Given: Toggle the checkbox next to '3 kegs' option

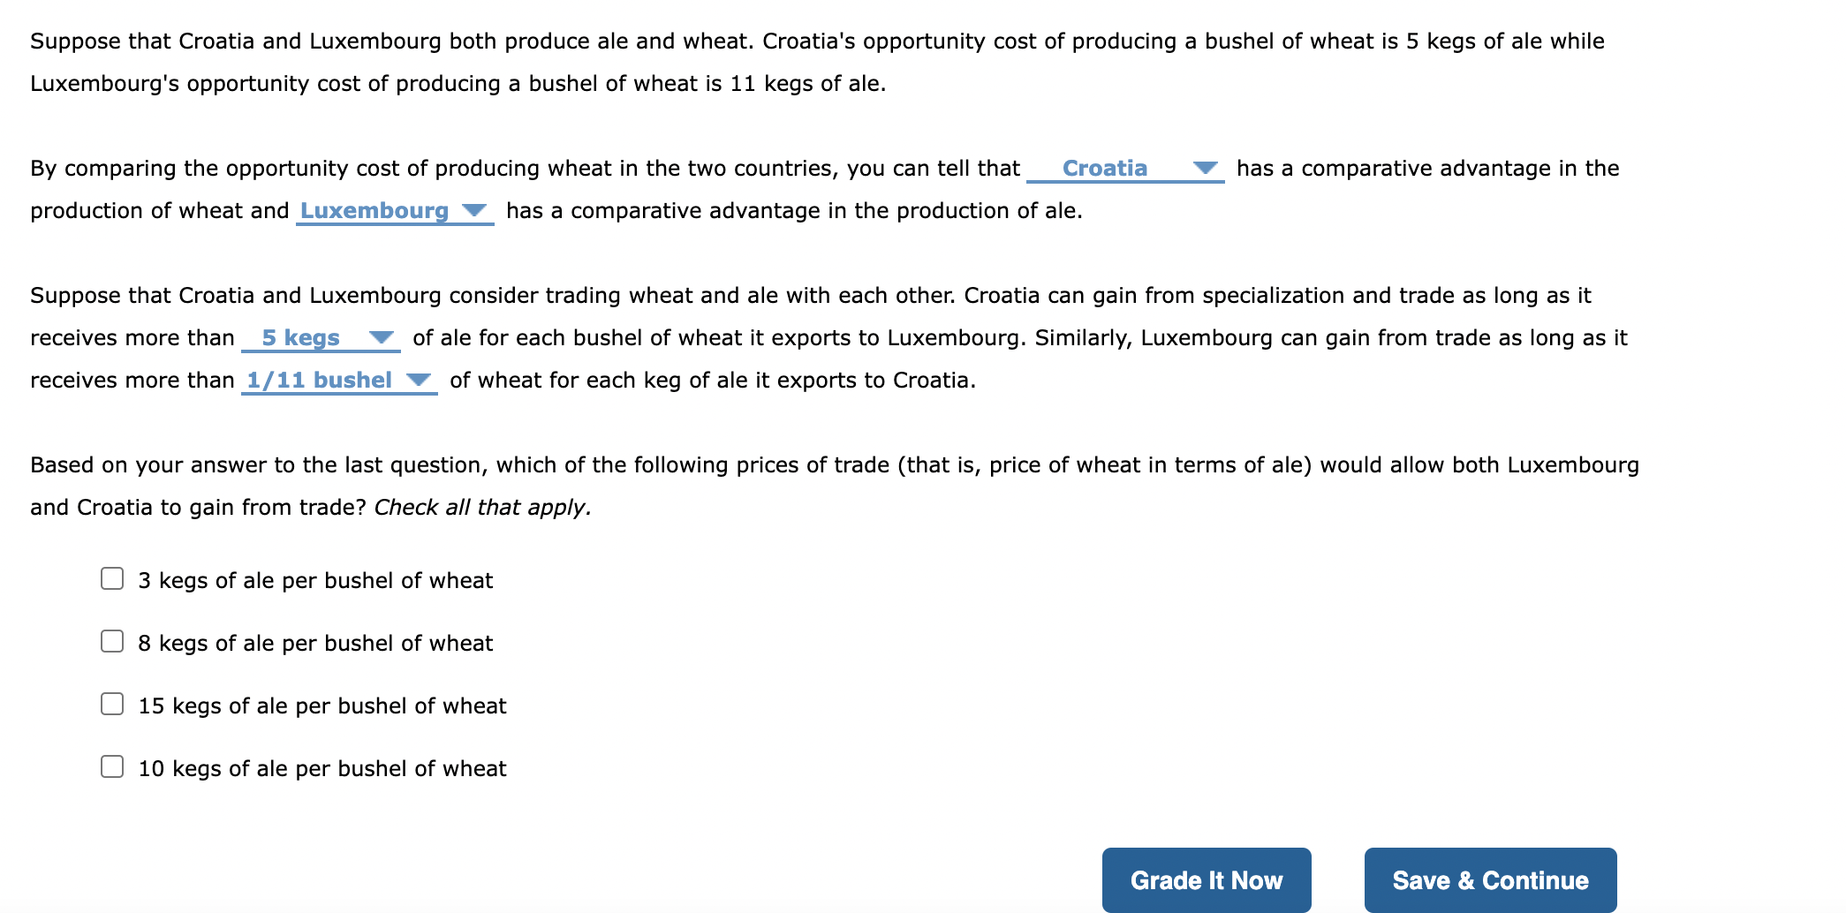Looking at the screenshot, I should tap(111, 578).
